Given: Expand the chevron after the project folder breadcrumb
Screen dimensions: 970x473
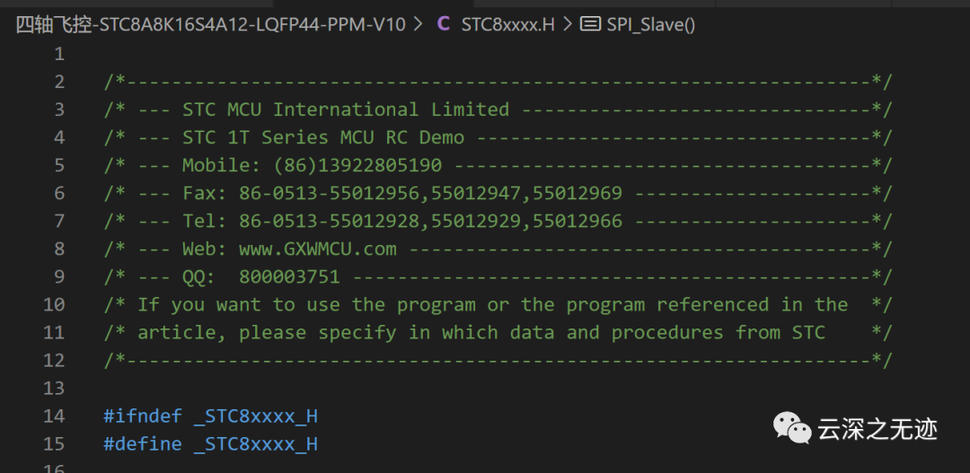Looking at the screenshot, I should click(x=418, y=24).
